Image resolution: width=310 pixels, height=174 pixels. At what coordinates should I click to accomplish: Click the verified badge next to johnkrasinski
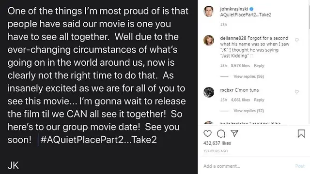click(x=251, y=9)
